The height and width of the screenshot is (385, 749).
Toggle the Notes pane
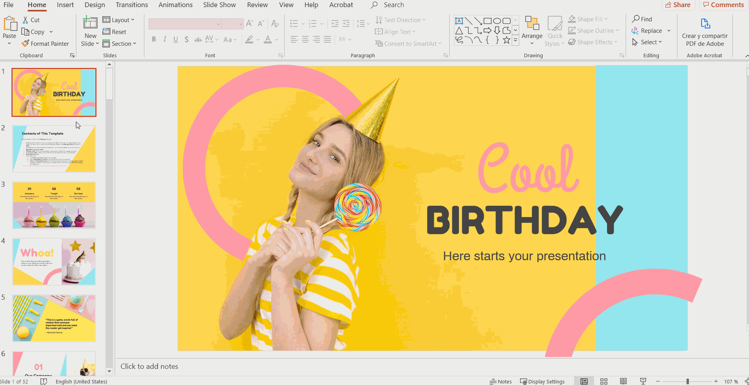coord(501,381)
